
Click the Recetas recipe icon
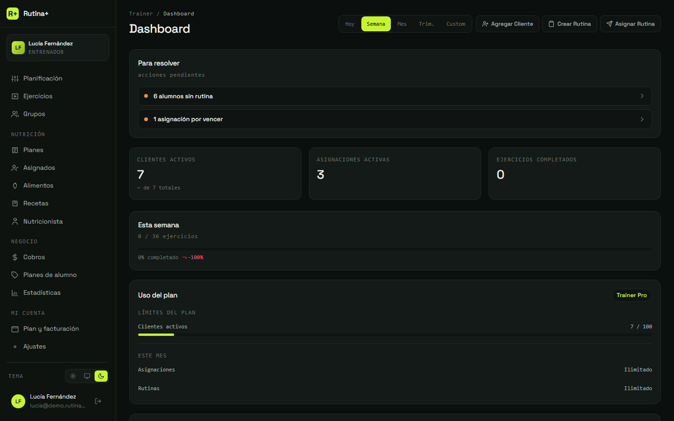15,203
